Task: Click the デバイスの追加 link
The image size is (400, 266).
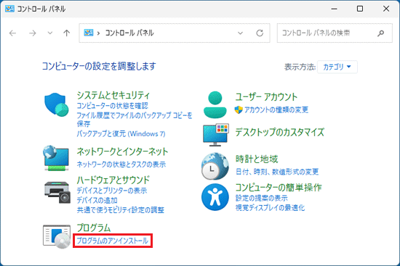Action: (97, 200)
